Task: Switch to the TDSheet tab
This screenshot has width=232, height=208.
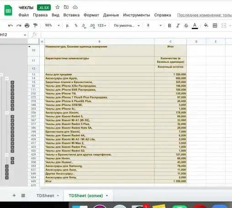Action: pos(45,196)
